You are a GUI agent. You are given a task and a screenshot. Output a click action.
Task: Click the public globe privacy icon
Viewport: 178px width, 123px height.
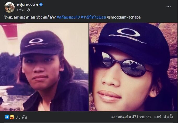click(28, 10)
